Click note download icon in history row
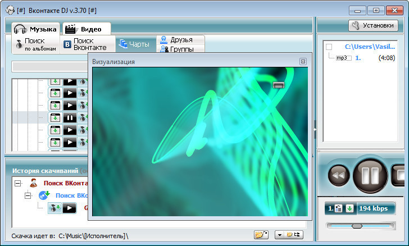Screen dimensions: 409x246 click(x=55, y=208)
